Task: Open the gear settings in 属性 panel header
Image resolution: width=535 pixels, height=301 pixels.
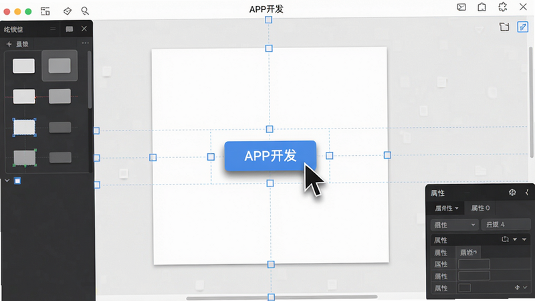Action: [512, 193]
